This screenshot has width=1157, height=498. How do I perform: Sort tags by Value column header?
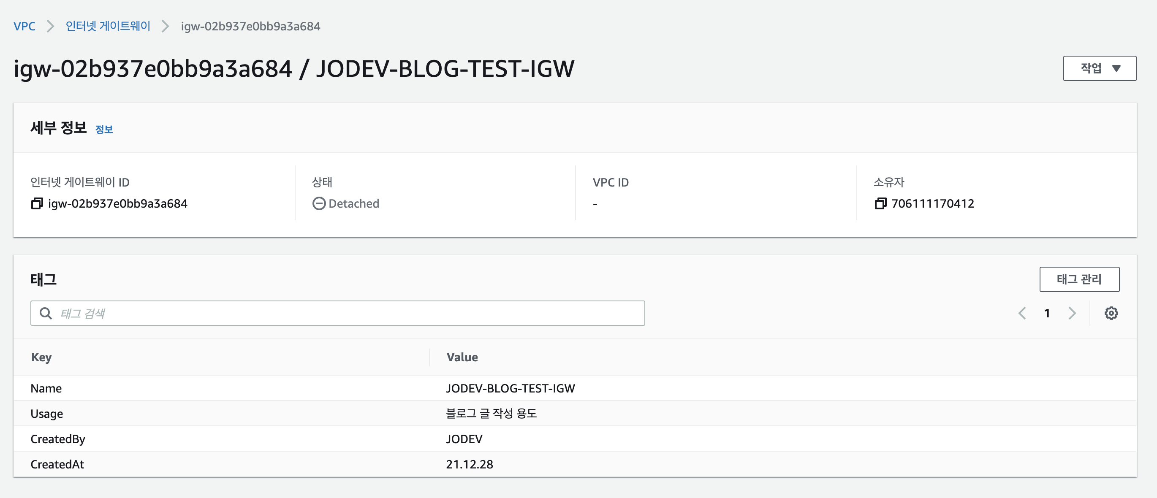[x=462, y=357]
